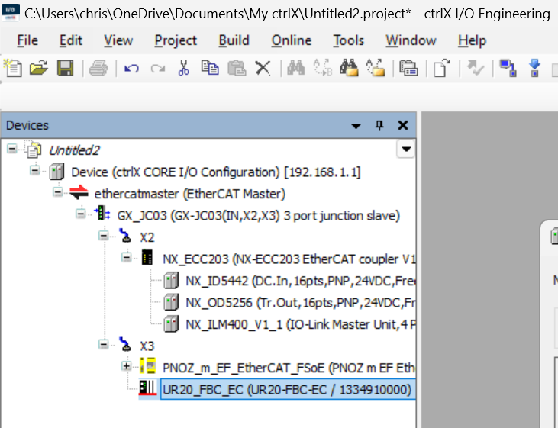Screen dimensions: 558x428
Task: Select Device (ctrlX CORE I/O Configuration) row
Action: [216, 172]
